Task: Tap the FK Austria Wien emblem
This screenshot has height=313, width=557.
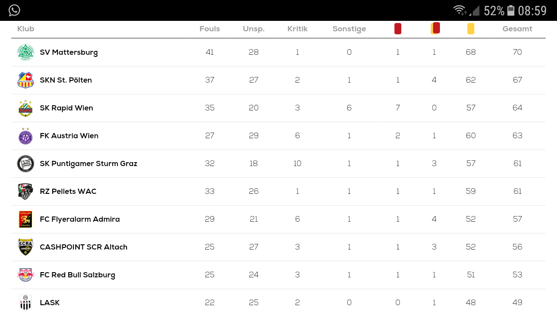Action: pos(25,136)
